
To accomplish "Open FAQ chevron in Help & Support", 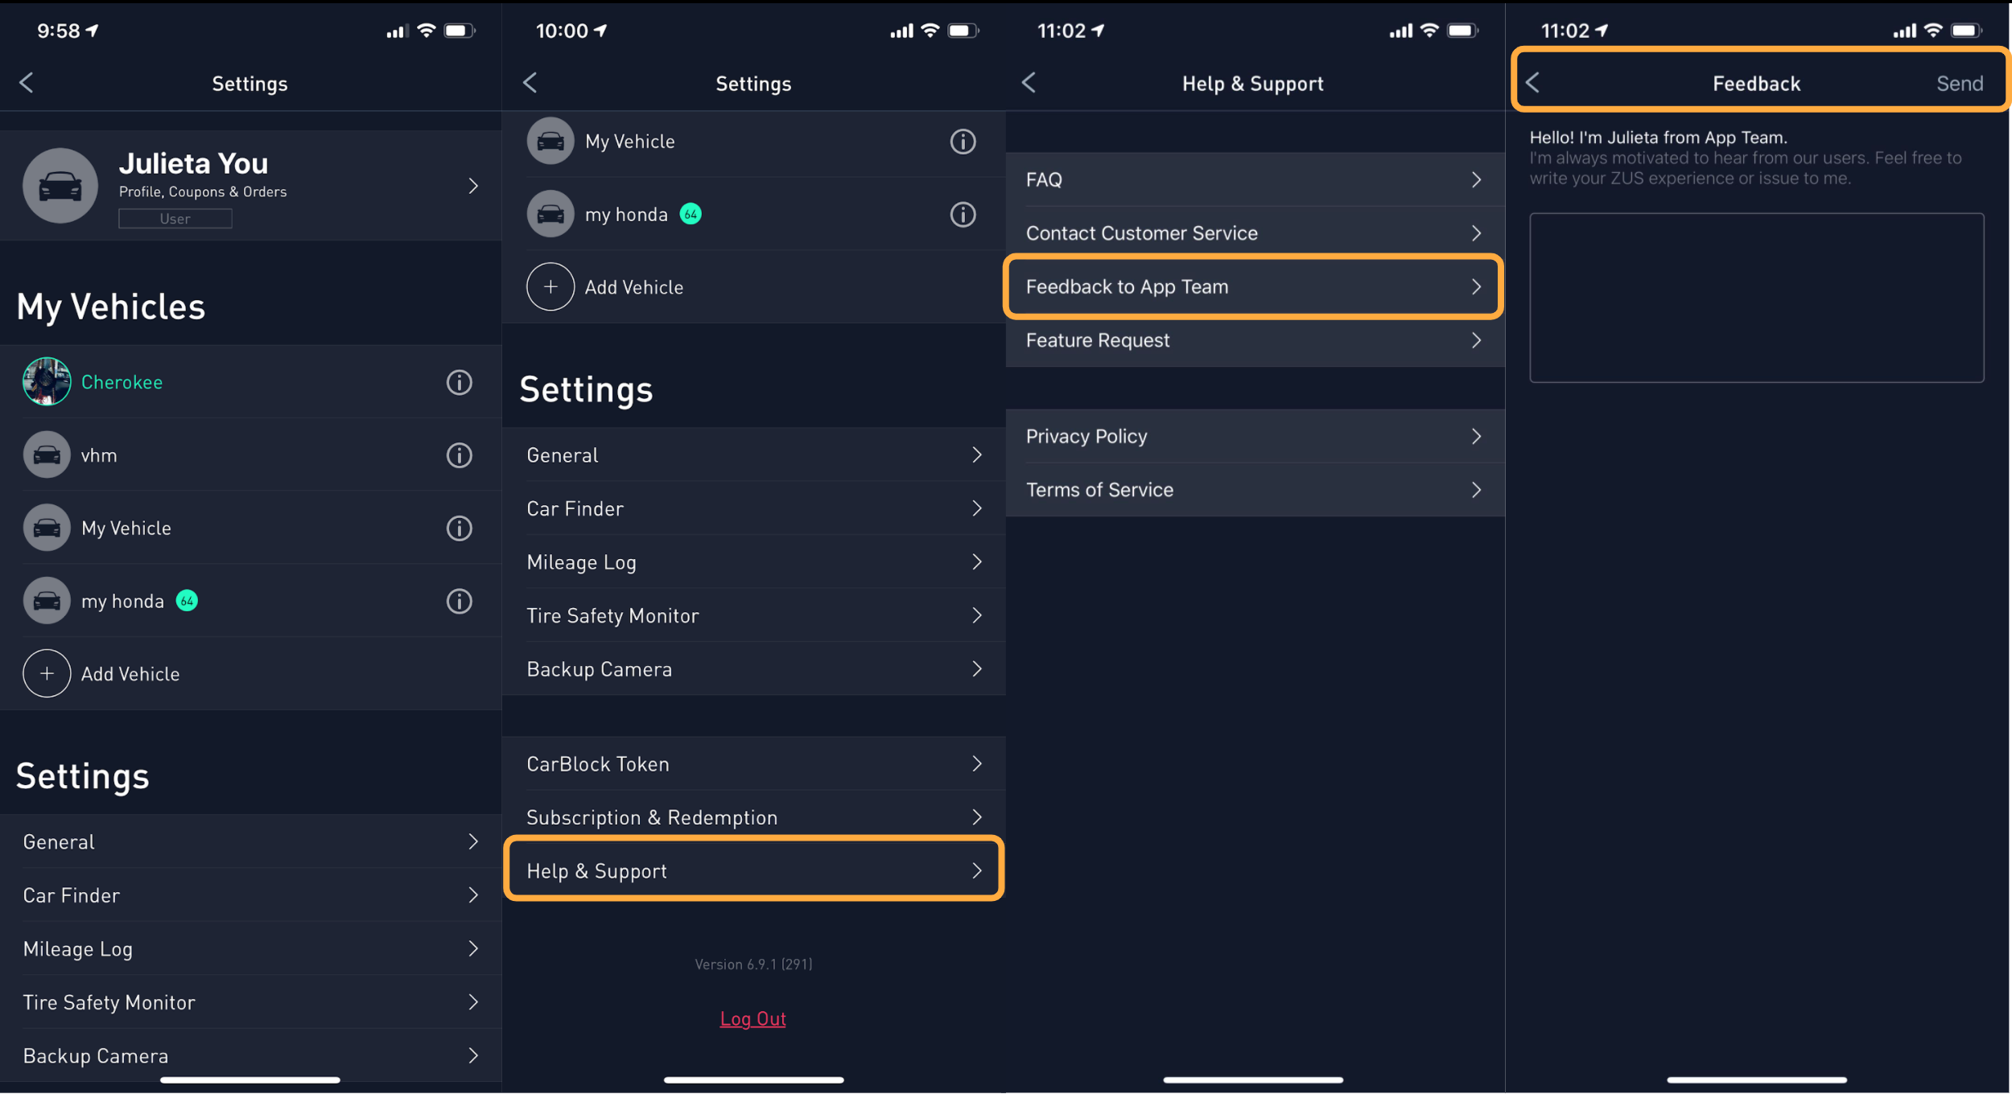I will (1477, 179).
